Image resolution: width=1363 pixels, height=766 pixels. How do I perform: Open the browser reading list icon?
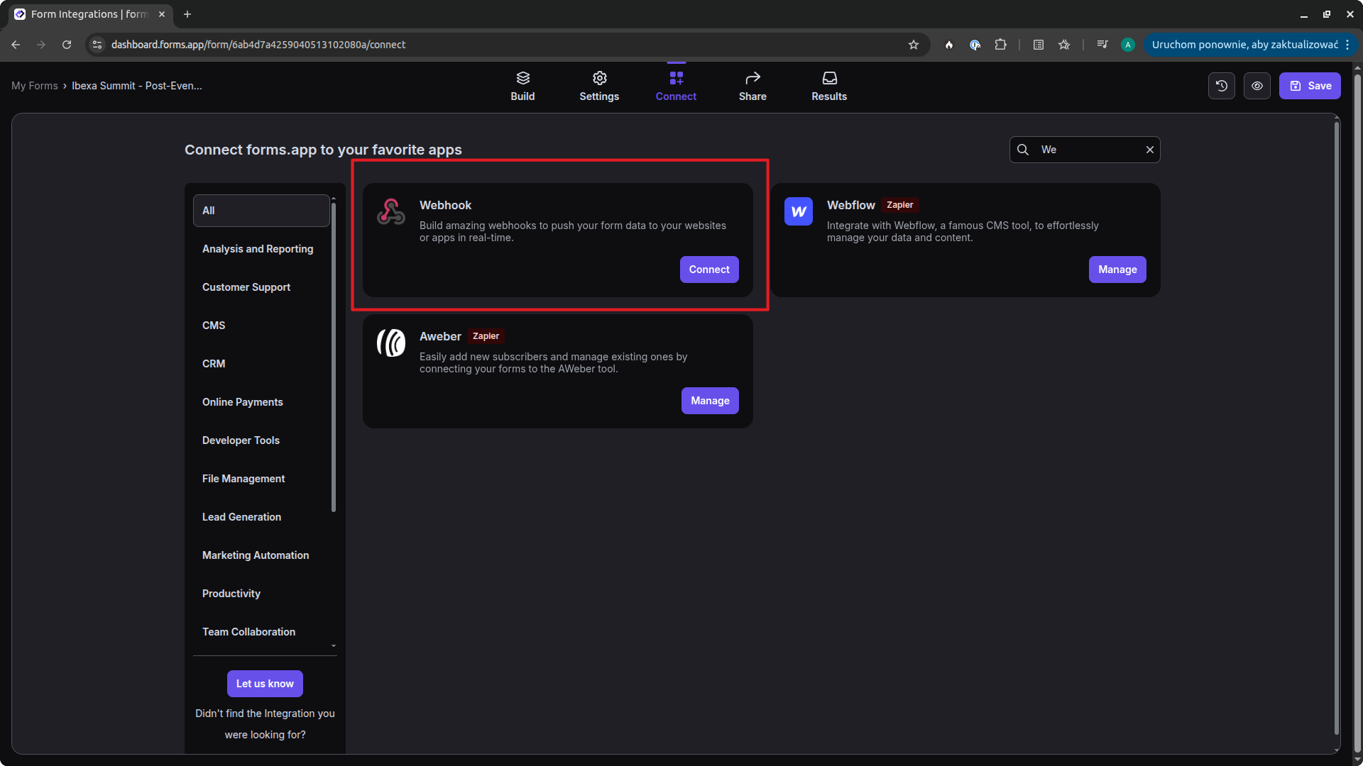[1039, 45]
